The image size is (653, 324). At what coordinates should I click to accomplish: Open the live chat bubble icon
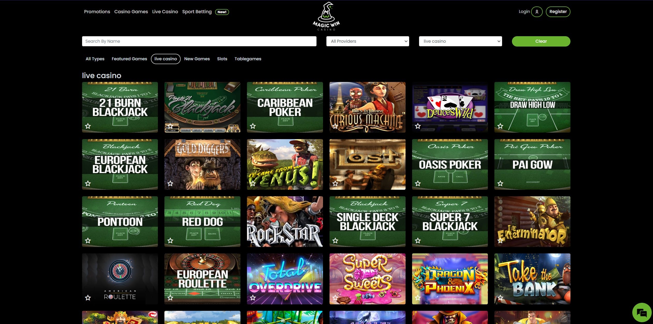pyautogui.click(x=642, y=313)
